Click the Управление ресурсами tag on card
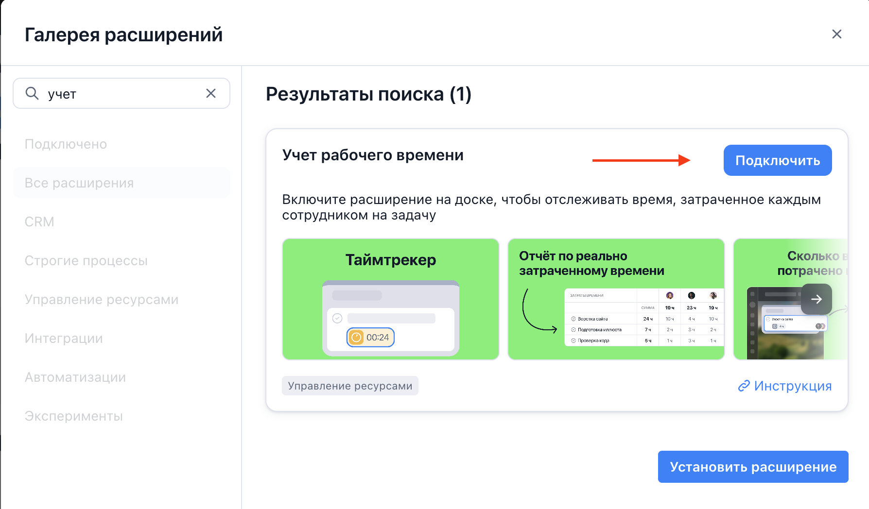The image size is (869, 509). [x=350, y=386]
